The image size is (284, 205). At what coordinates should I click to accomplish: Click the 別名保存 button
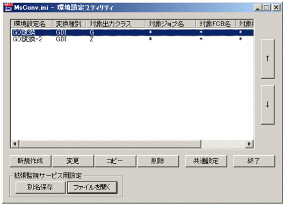40,187
